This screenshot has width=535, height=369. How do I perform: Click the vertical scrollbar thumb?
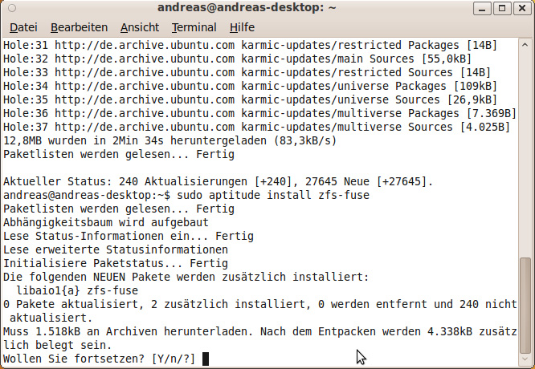pyautogui.click(x=525, y=306)
